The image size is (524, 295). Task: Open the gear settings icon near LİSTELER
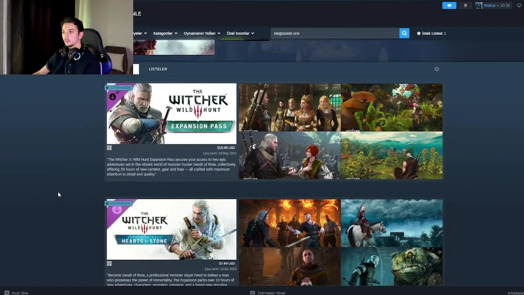[x=437, y=69]
